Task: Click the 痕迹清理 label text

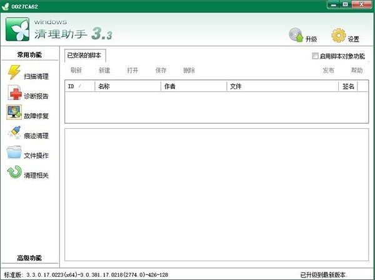Action: tap(36, 136)
